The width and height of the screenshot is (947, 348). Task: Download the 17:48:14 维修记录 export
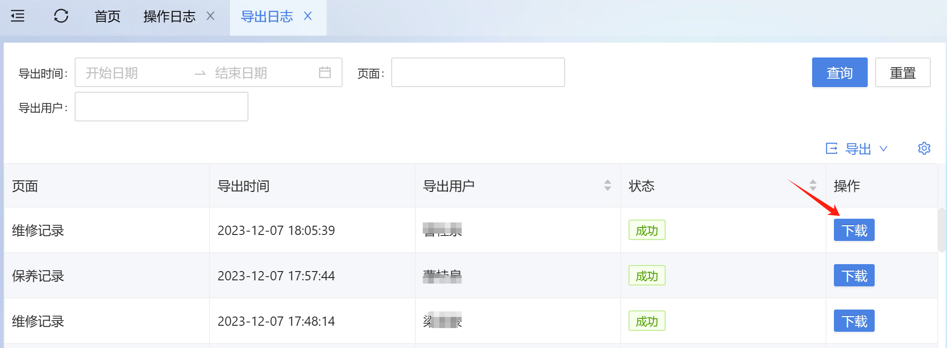pos(854,321)
